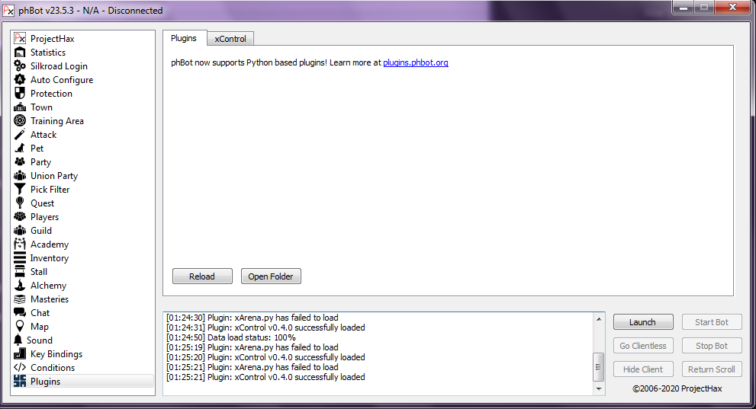Open the plugins.phbot.org link
The image size is (756, 409).
point(415,62)
